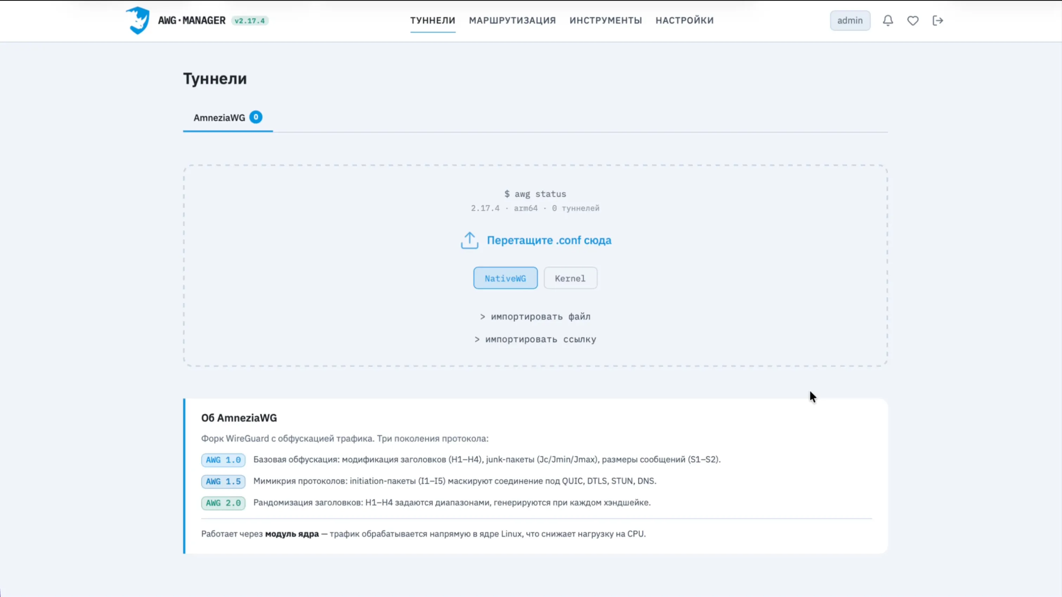Click the Туннели page heading
This screenshot has width=1062, height=597.
215,79
